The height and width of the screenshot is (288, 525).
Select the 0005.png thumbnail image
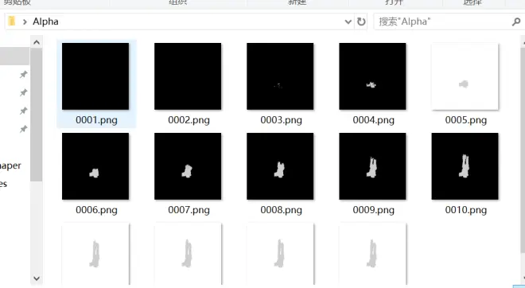click(x=465, y=76)
